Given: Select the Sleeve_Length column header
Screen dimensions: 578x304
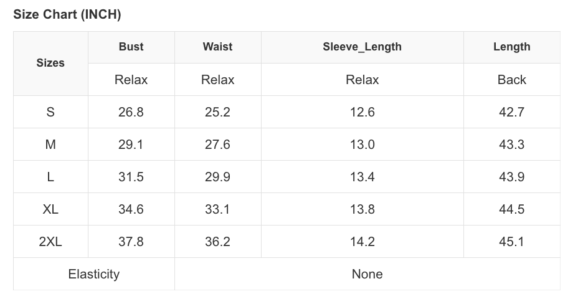Looking at the screenshot, I should coord(362,47).
